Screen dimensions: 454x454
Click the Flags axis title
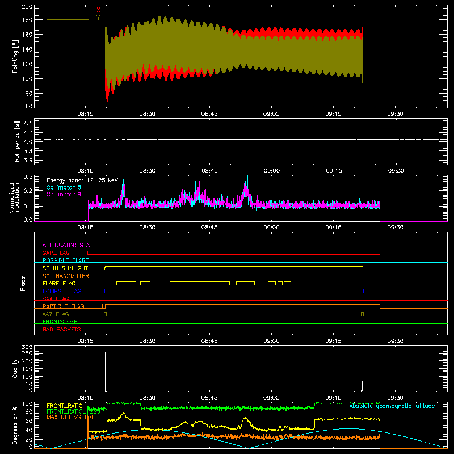23,283
